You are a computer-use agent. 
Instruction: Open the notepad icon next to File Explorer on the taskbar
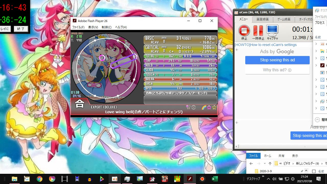coord(27,179)
